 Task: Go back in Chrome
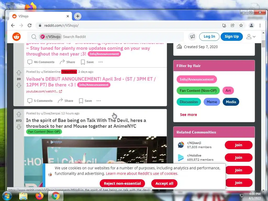13,25
